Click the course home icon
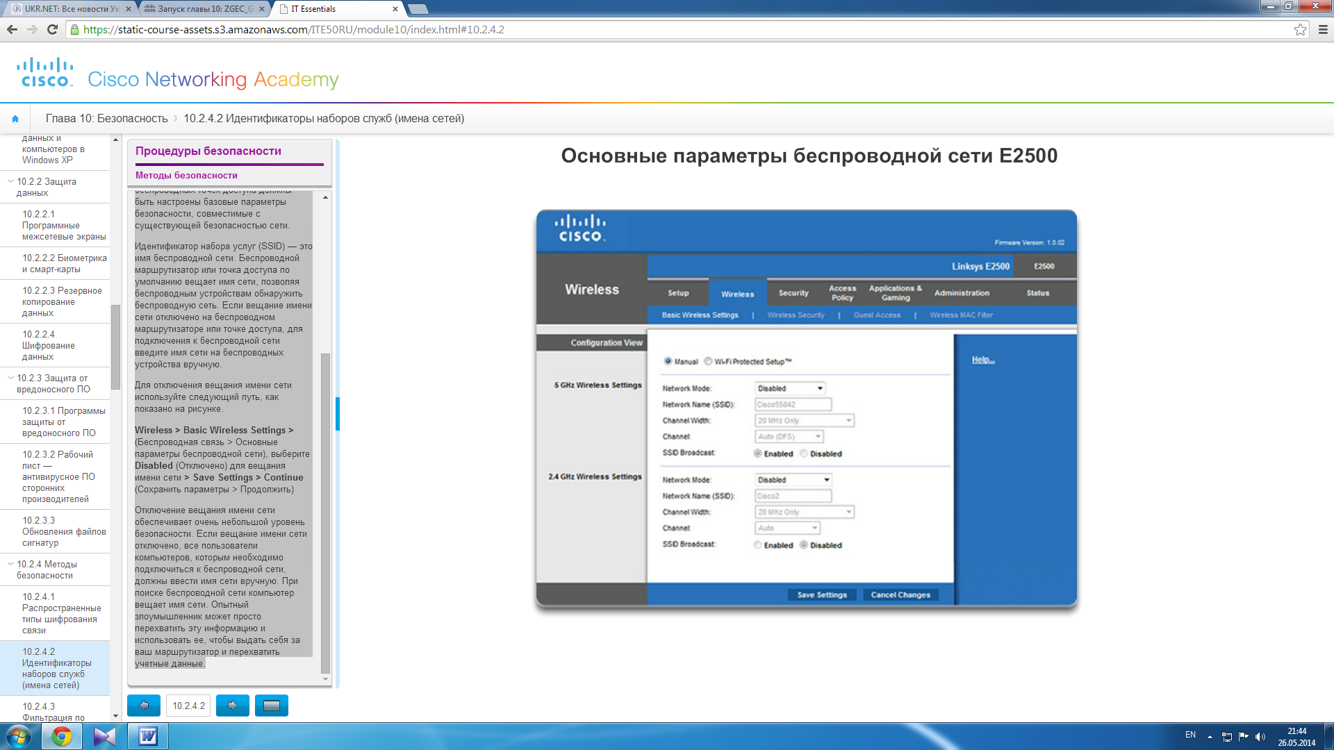The height and width of the screenshot is (750, 1334). (15, 119)
